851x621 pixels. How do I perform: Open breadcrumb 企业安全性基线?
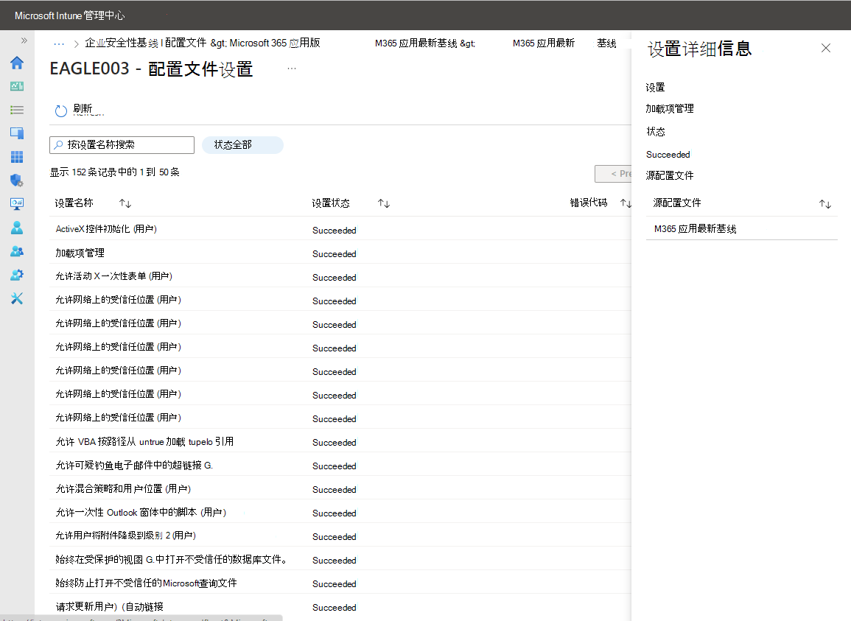coord(122,43)
